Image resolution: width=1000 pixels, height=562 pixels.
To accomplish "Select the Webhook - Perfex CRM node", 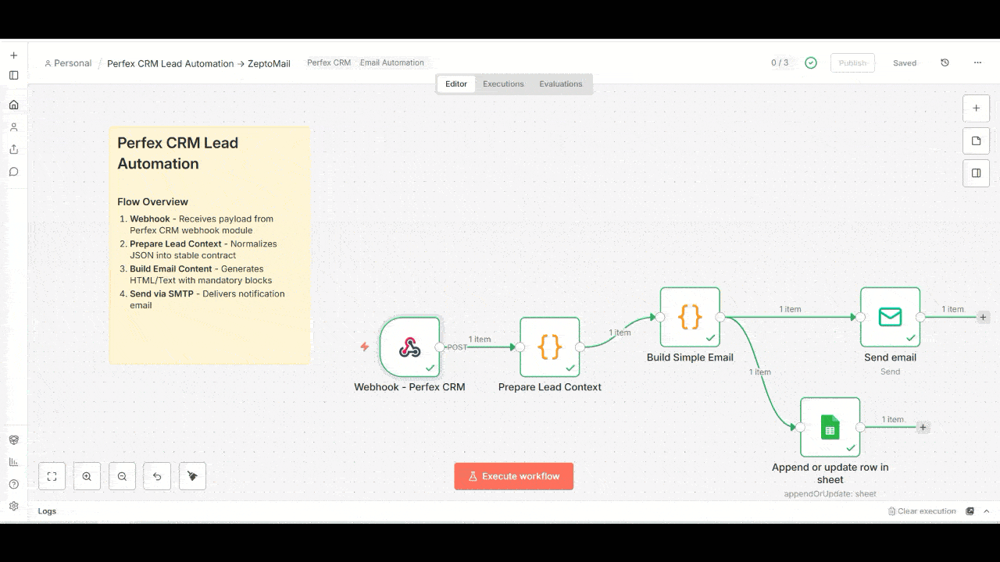I will (409, 347).
